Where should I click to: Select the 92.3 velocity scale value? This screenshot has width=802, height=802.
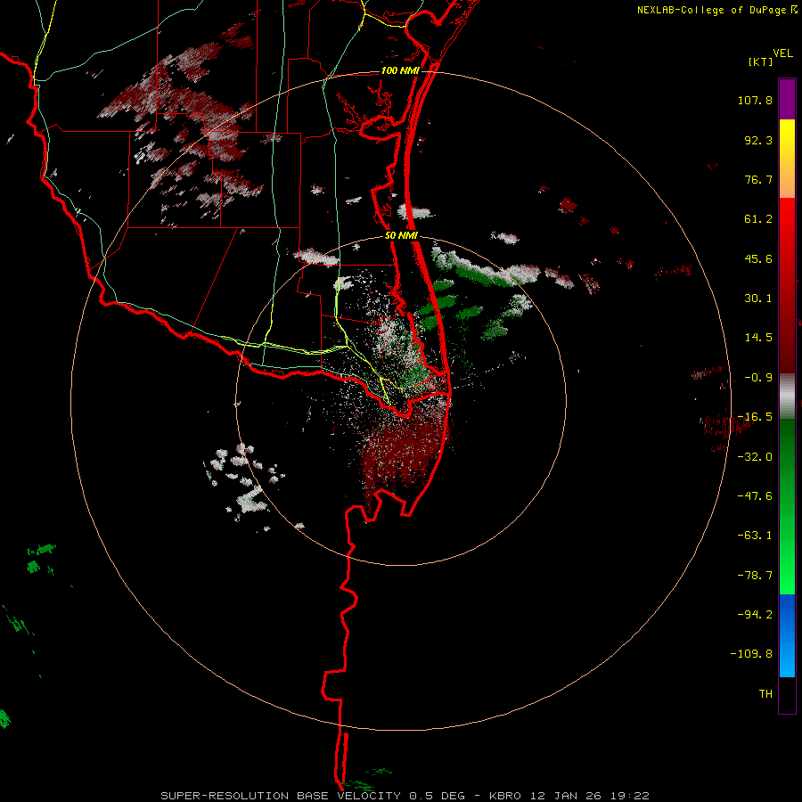758,140
